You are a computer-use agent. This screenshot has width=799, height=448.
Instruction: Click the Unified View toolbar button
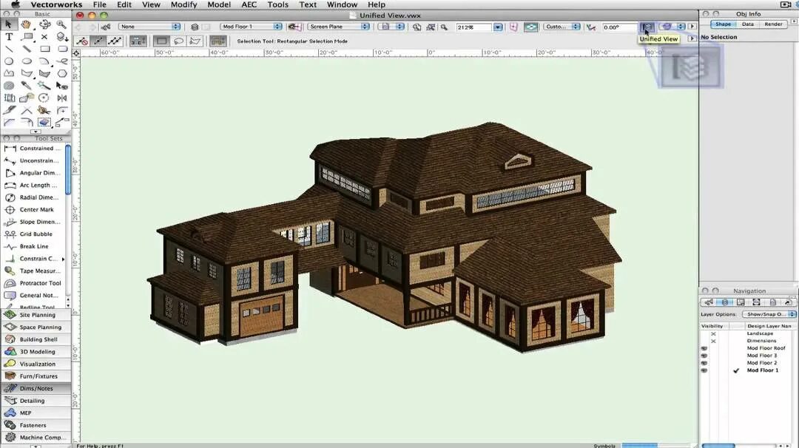click(x=647, y=27)
